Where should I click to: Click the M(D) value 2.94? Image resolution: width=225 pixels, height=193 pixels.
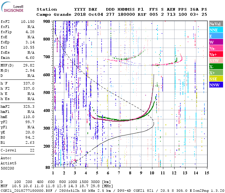[x=30, y=70]
